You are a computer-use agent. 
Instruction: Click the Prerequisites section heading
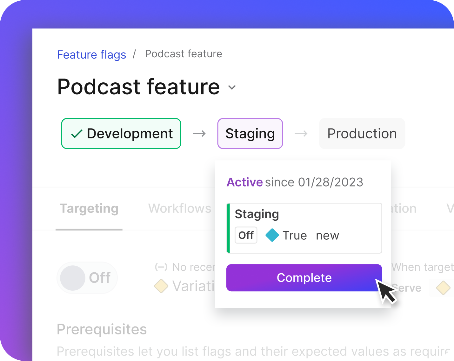coord(102,329)
